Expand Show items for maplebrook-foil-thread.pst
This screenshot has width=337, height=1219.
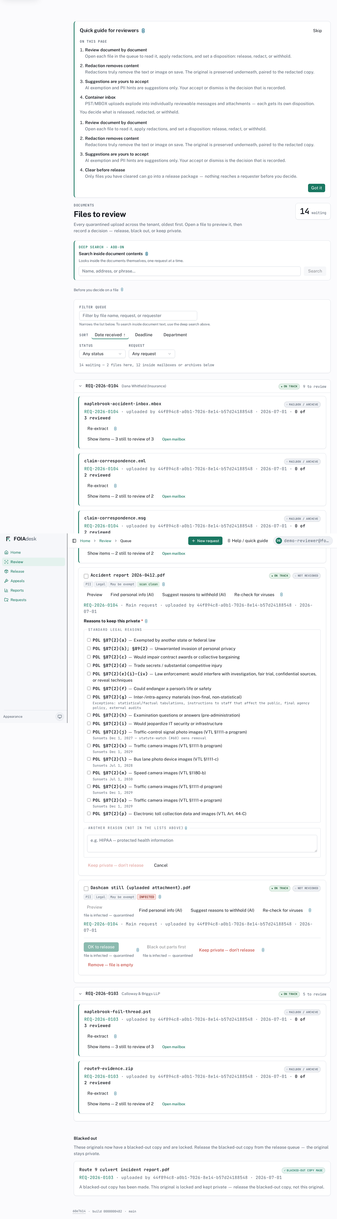pyautogui.click(x=121, y=1047)
